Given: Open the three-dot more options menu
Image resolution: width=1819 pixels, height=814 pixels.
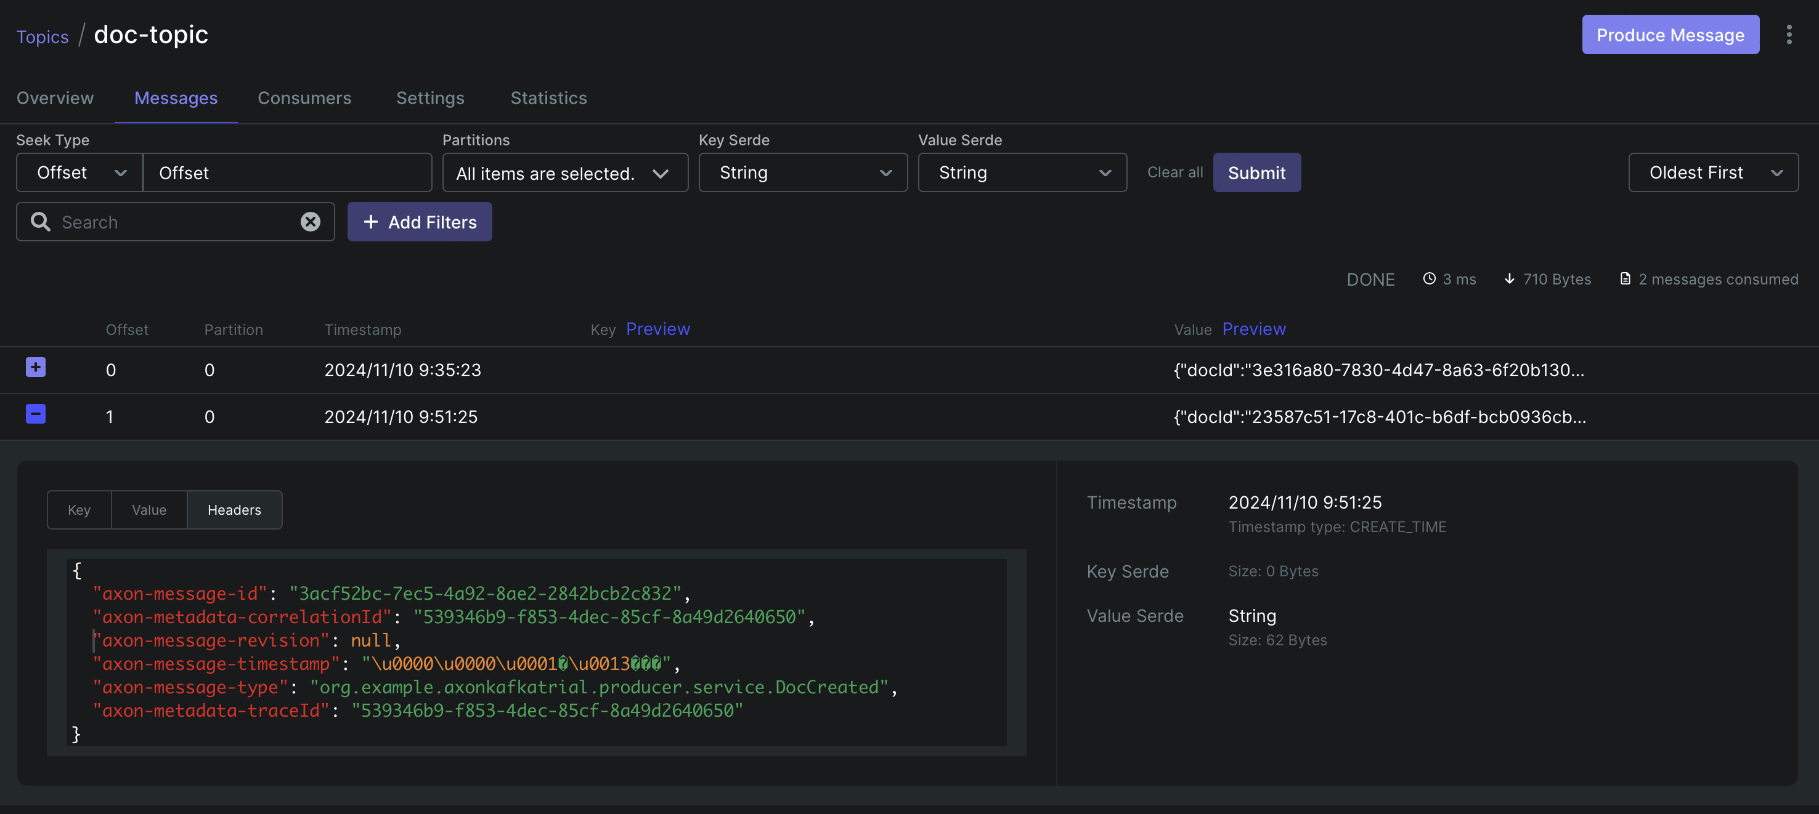Looking at the screenshot, I should [x=1789, y=34].
